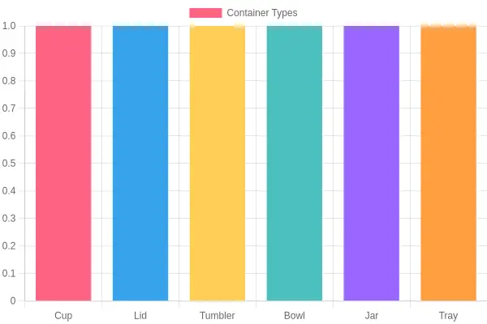Screen dimensions: 487x324
Task: Click the Container Types legend label
Action: pyautogui.click(x=262, y=13)
